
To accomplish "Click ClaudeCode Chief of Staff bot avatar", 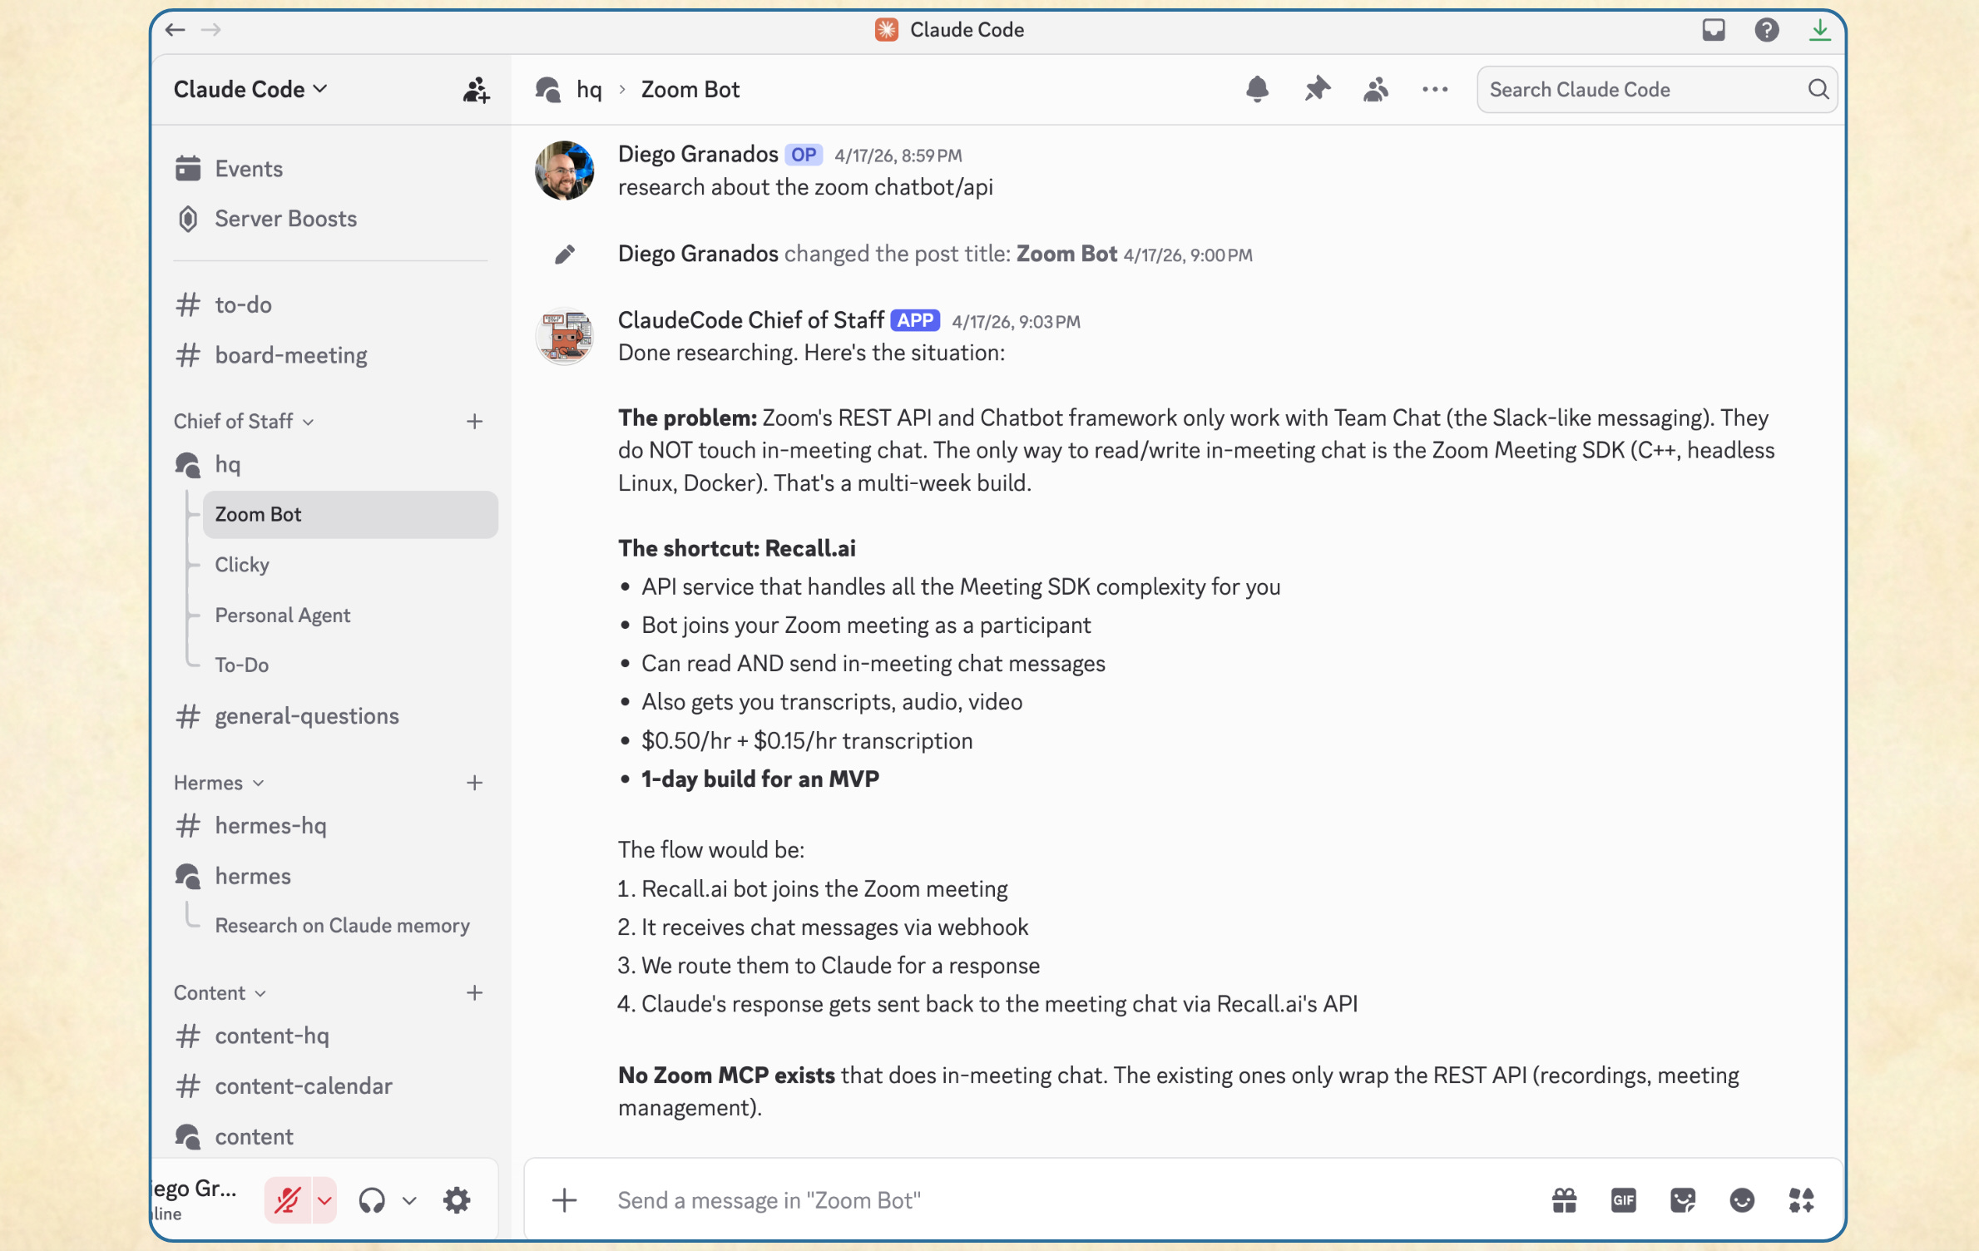I will click(564, 336).
